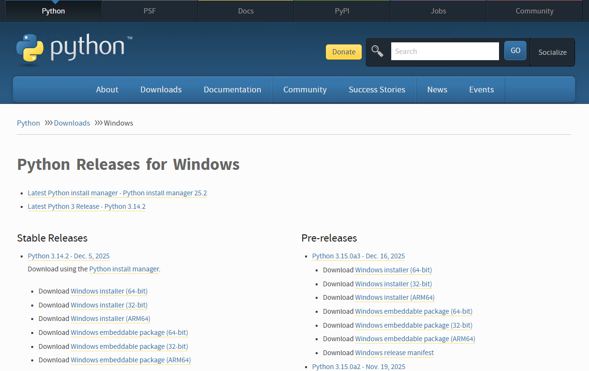Click the Python breadcrumb link

[x=28, y=123]
